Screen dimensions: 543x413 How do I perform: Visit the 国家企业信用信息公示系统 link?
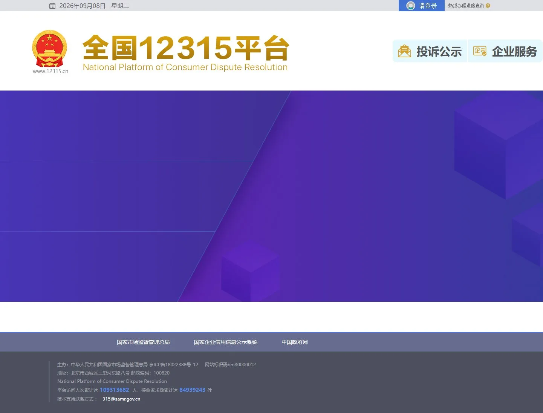tap(225, 342)
